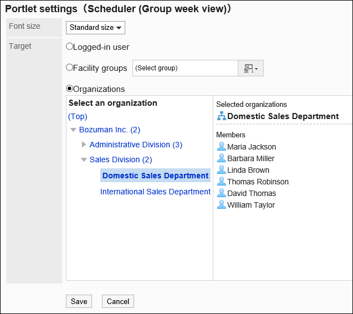This screenshot has width=353, height=314.
Task: Click member name Linda Brown
Action: [x=248, y=170]
